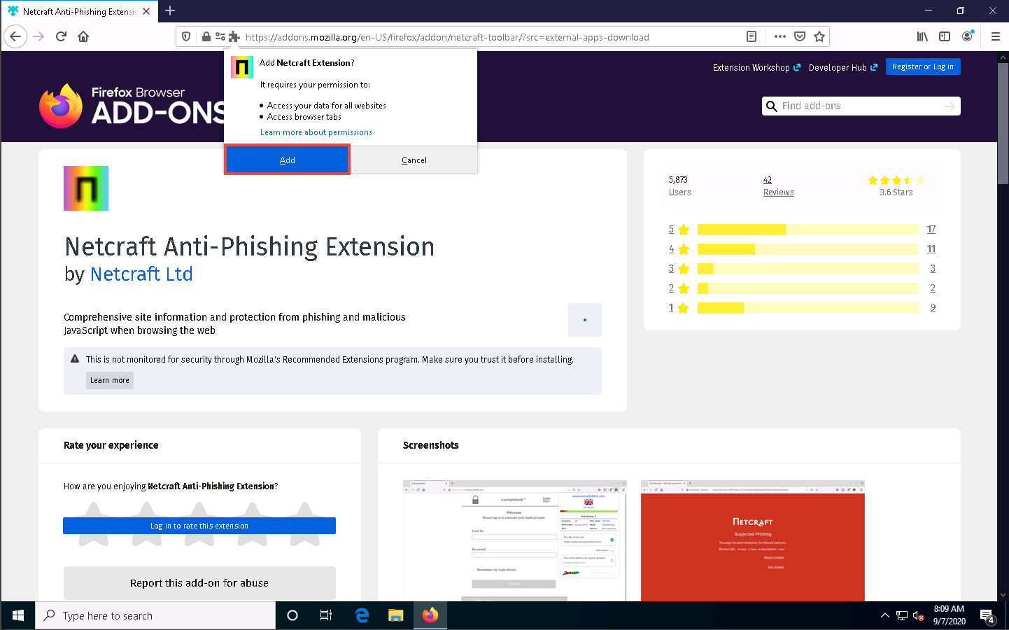Open a new tab with plus button
1009x630 pixels.
point(170,11)
